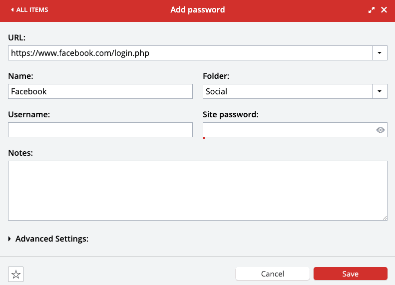The image size is (395, 285).
Task: Focus the empty Username field
Action: [x=100, y=130]
